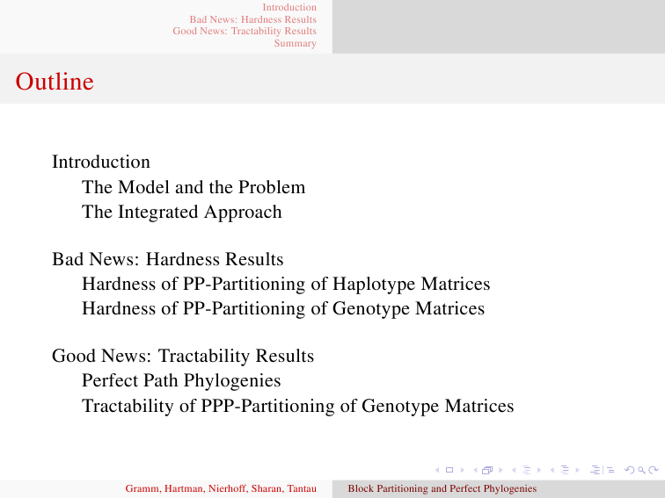
Task: Go to The Integrated Approach subsection
Action: pyautogui.click(x=181, y=213)
